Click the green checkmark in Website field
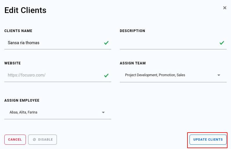231x149 pixels. (106, 75)
